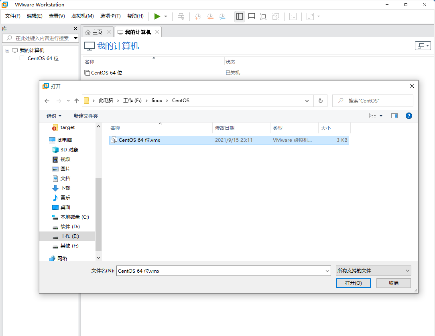
Task: Close the 我的计算机 tab
Action: tap(157, 32)
